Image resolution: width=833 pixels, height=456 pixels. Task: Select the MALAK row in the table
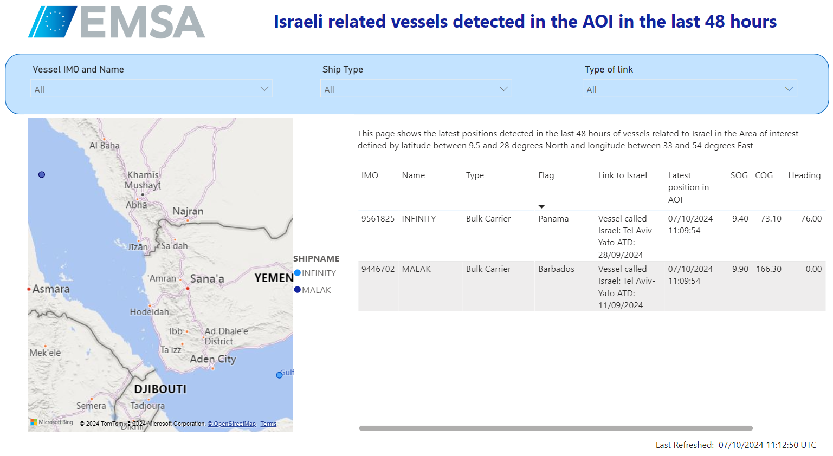coord(416,269)
